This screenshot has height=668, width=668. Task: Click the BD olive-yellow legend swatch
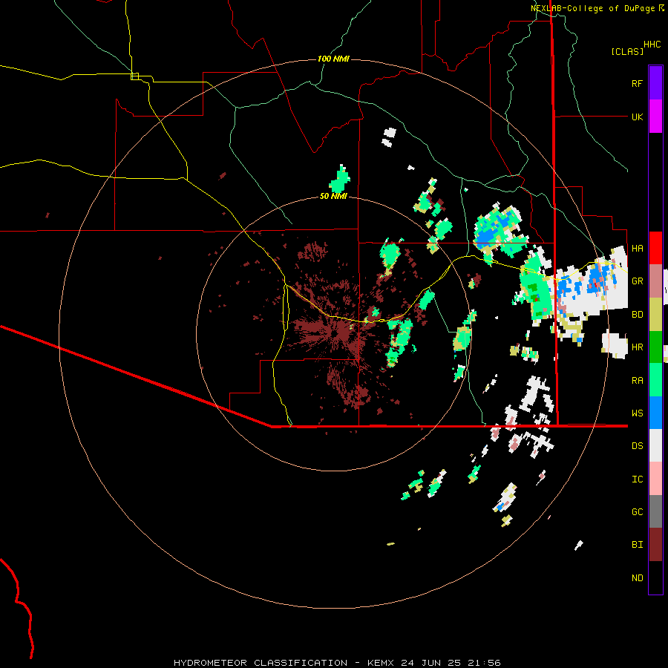point(655,315)
